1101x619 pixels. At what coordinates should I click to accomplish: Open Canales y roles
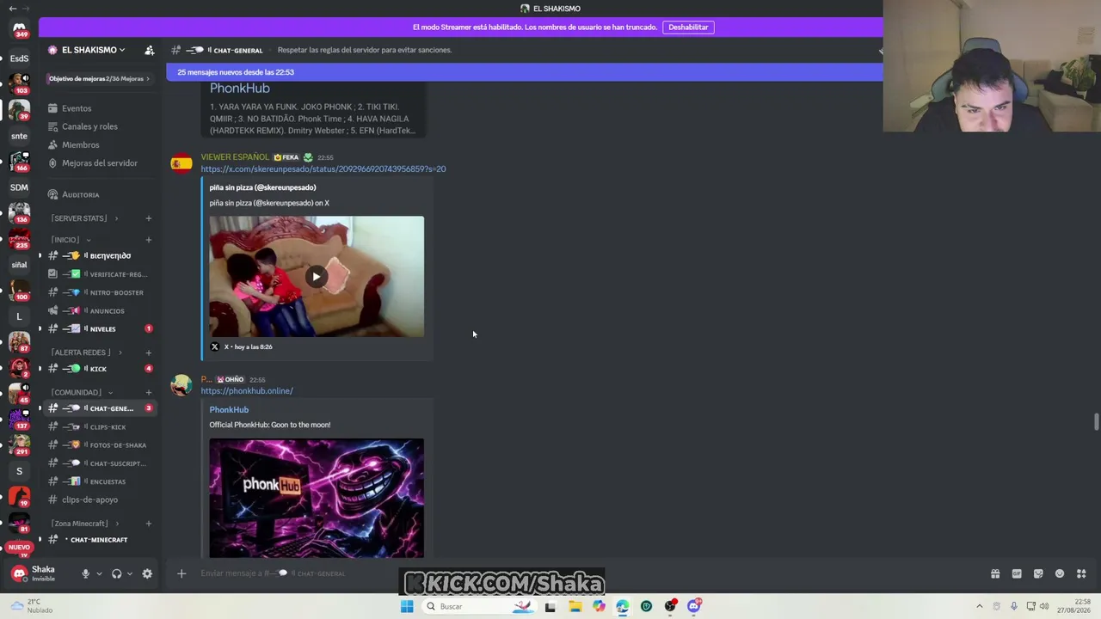click(101, 126)
